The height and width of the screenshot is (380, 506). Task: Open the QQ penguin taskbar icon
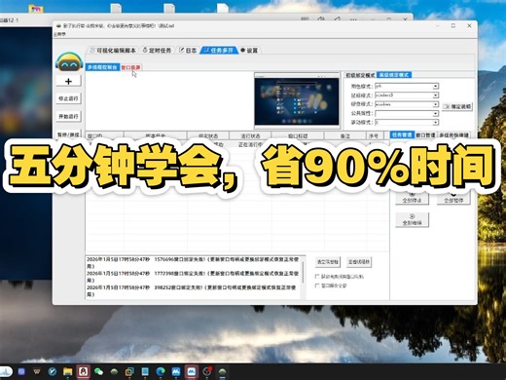point(83,371)
